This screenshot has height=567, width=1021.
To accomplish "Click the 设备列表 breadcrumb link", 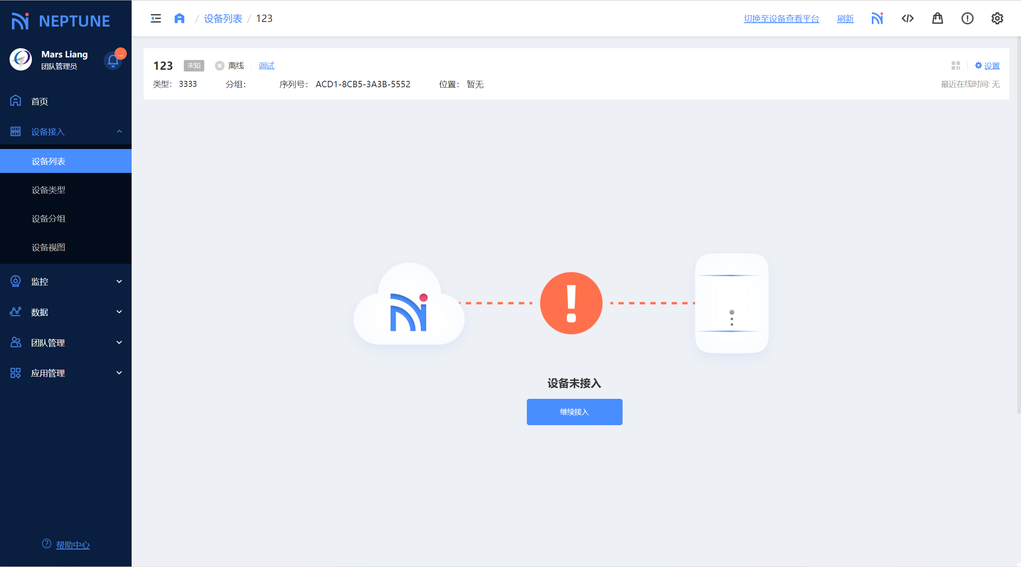I will click(x=223, y=19).
